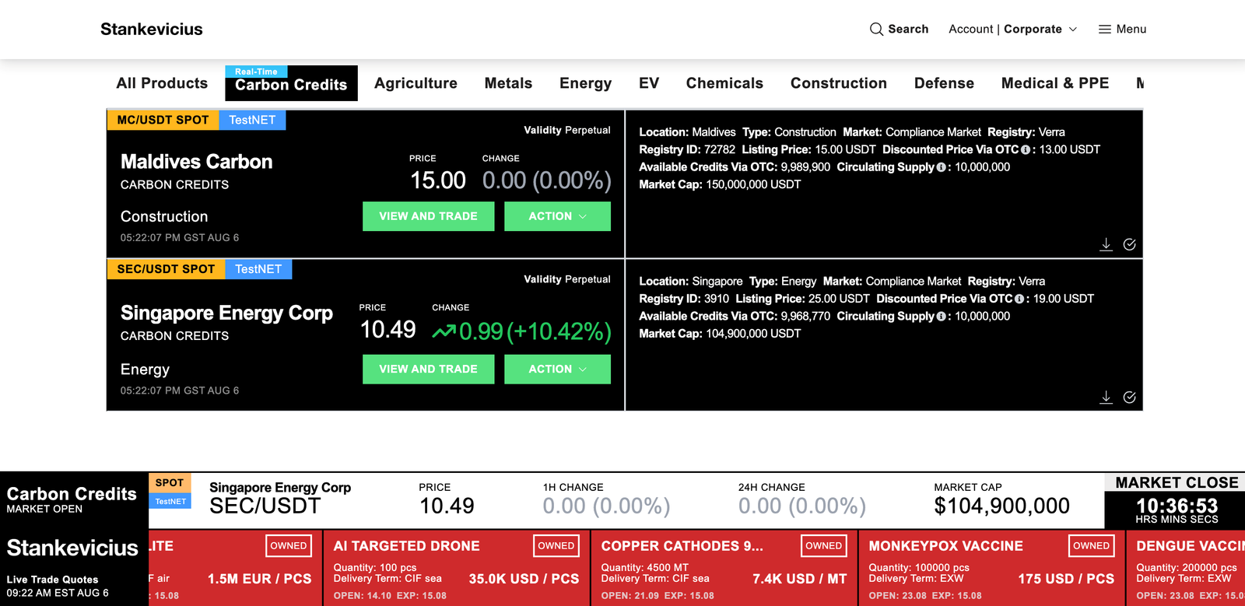Switch to the Chemicals tab
The image size is (1245, 606).
point(724,83)
